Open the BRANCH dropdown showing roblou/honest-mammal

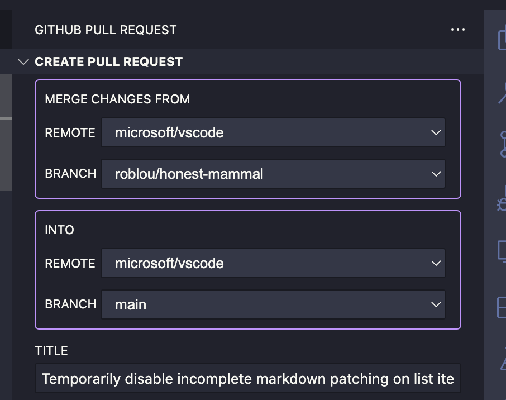click(x=273, y=174)
